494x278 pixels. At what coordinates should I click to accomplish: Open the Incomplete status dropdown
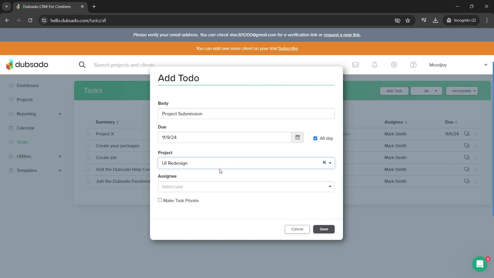[462, 91]
